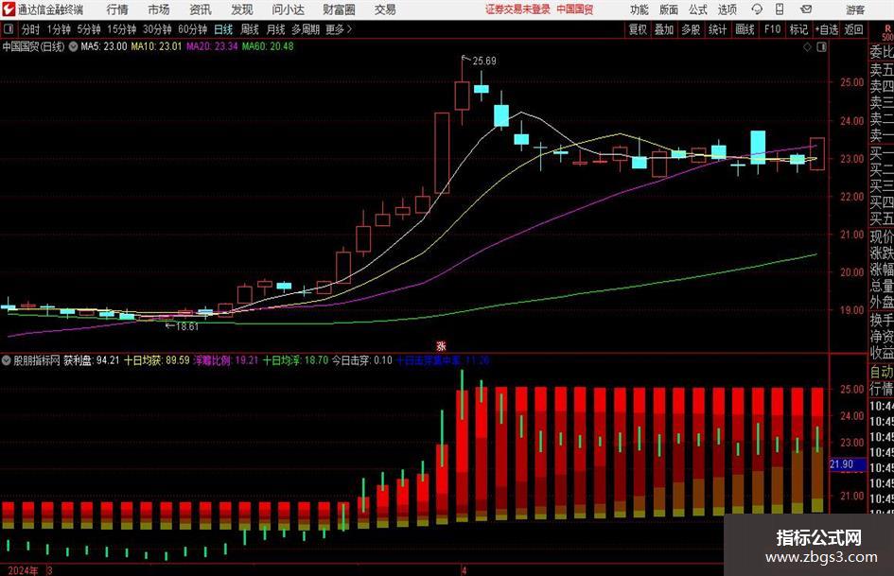Click the 浮筹比例: 19.21 value
Viewport: 894px width, 576px height.
[226, 360]
